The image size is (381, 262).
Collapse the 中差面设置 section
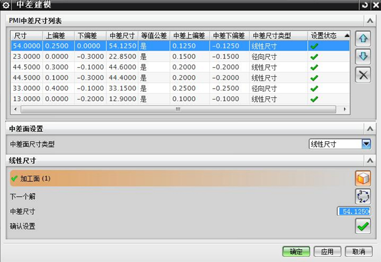[x=369, y=129]
